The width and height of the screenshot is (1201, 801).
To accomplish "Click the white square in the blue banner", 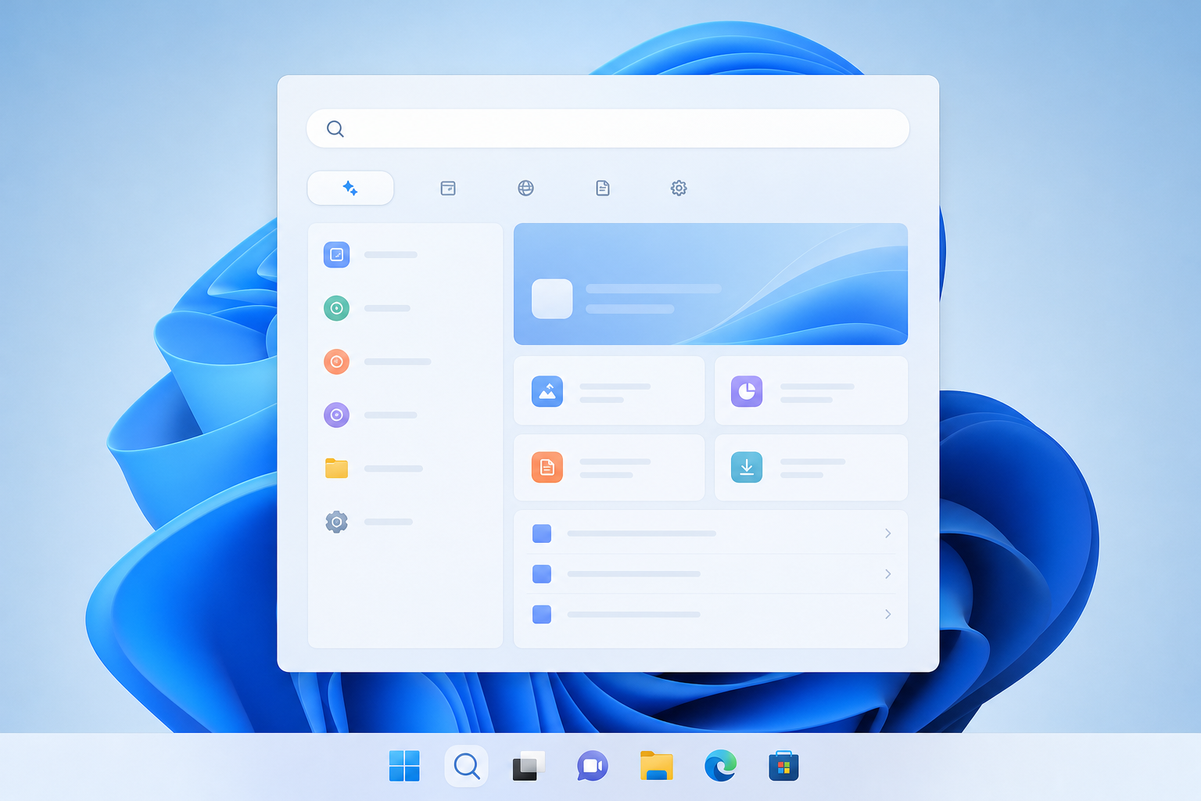I will [552, 299].
